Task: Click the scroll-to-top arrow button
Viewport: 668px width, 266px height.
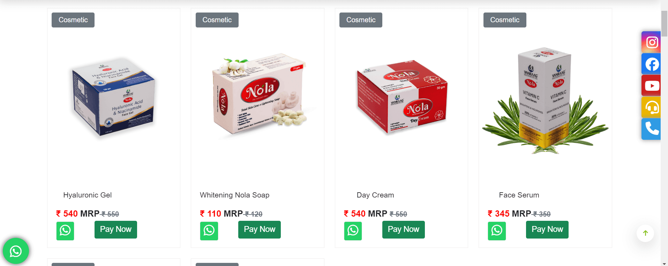Action: [645, 233]
